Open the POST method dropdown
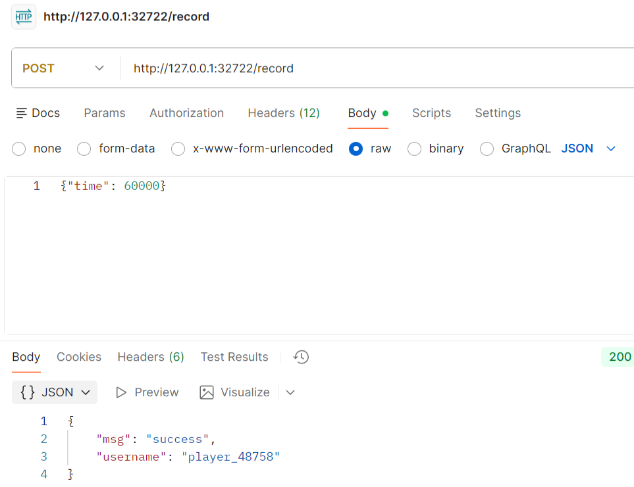This screenshot has width=634, height=487. (64, 68)
